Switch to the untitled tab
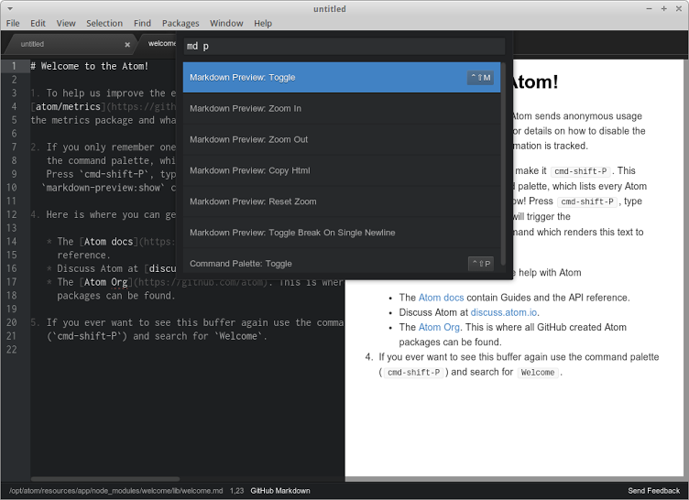The image size is (689, 500). click(x=71, y=44)
